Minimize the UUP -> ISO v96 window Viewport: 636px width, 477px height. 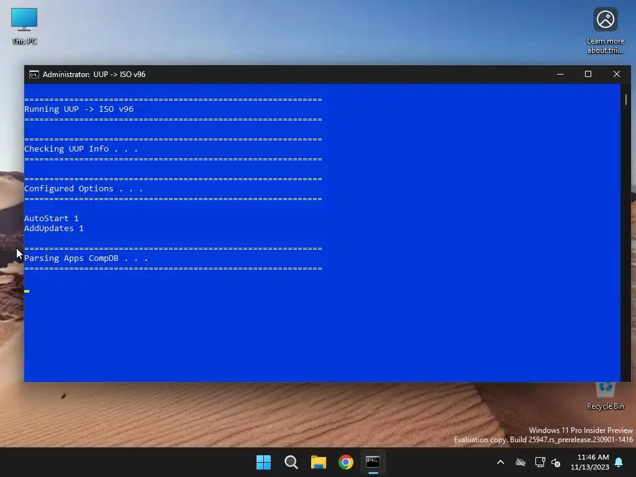(560, 75)
